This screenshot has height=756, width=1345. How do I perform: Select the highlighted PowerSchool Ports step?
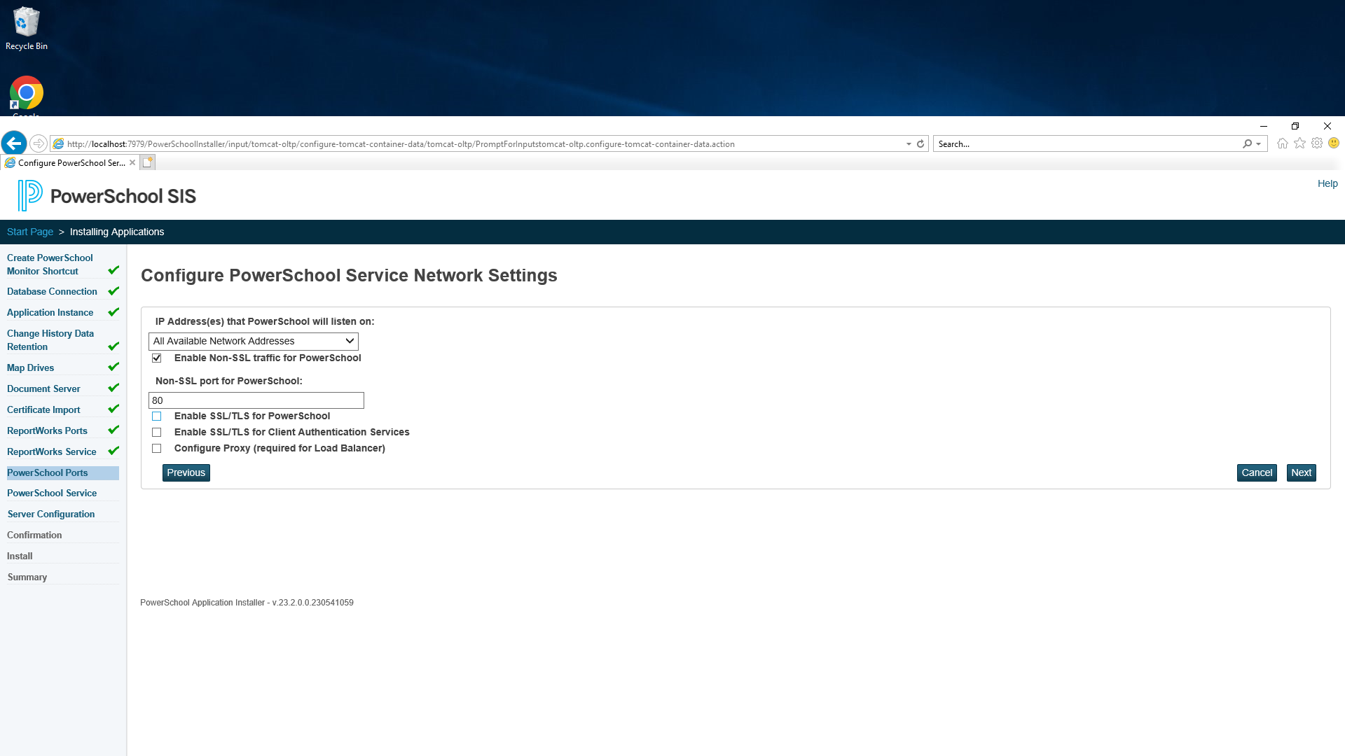click(62, 472)
